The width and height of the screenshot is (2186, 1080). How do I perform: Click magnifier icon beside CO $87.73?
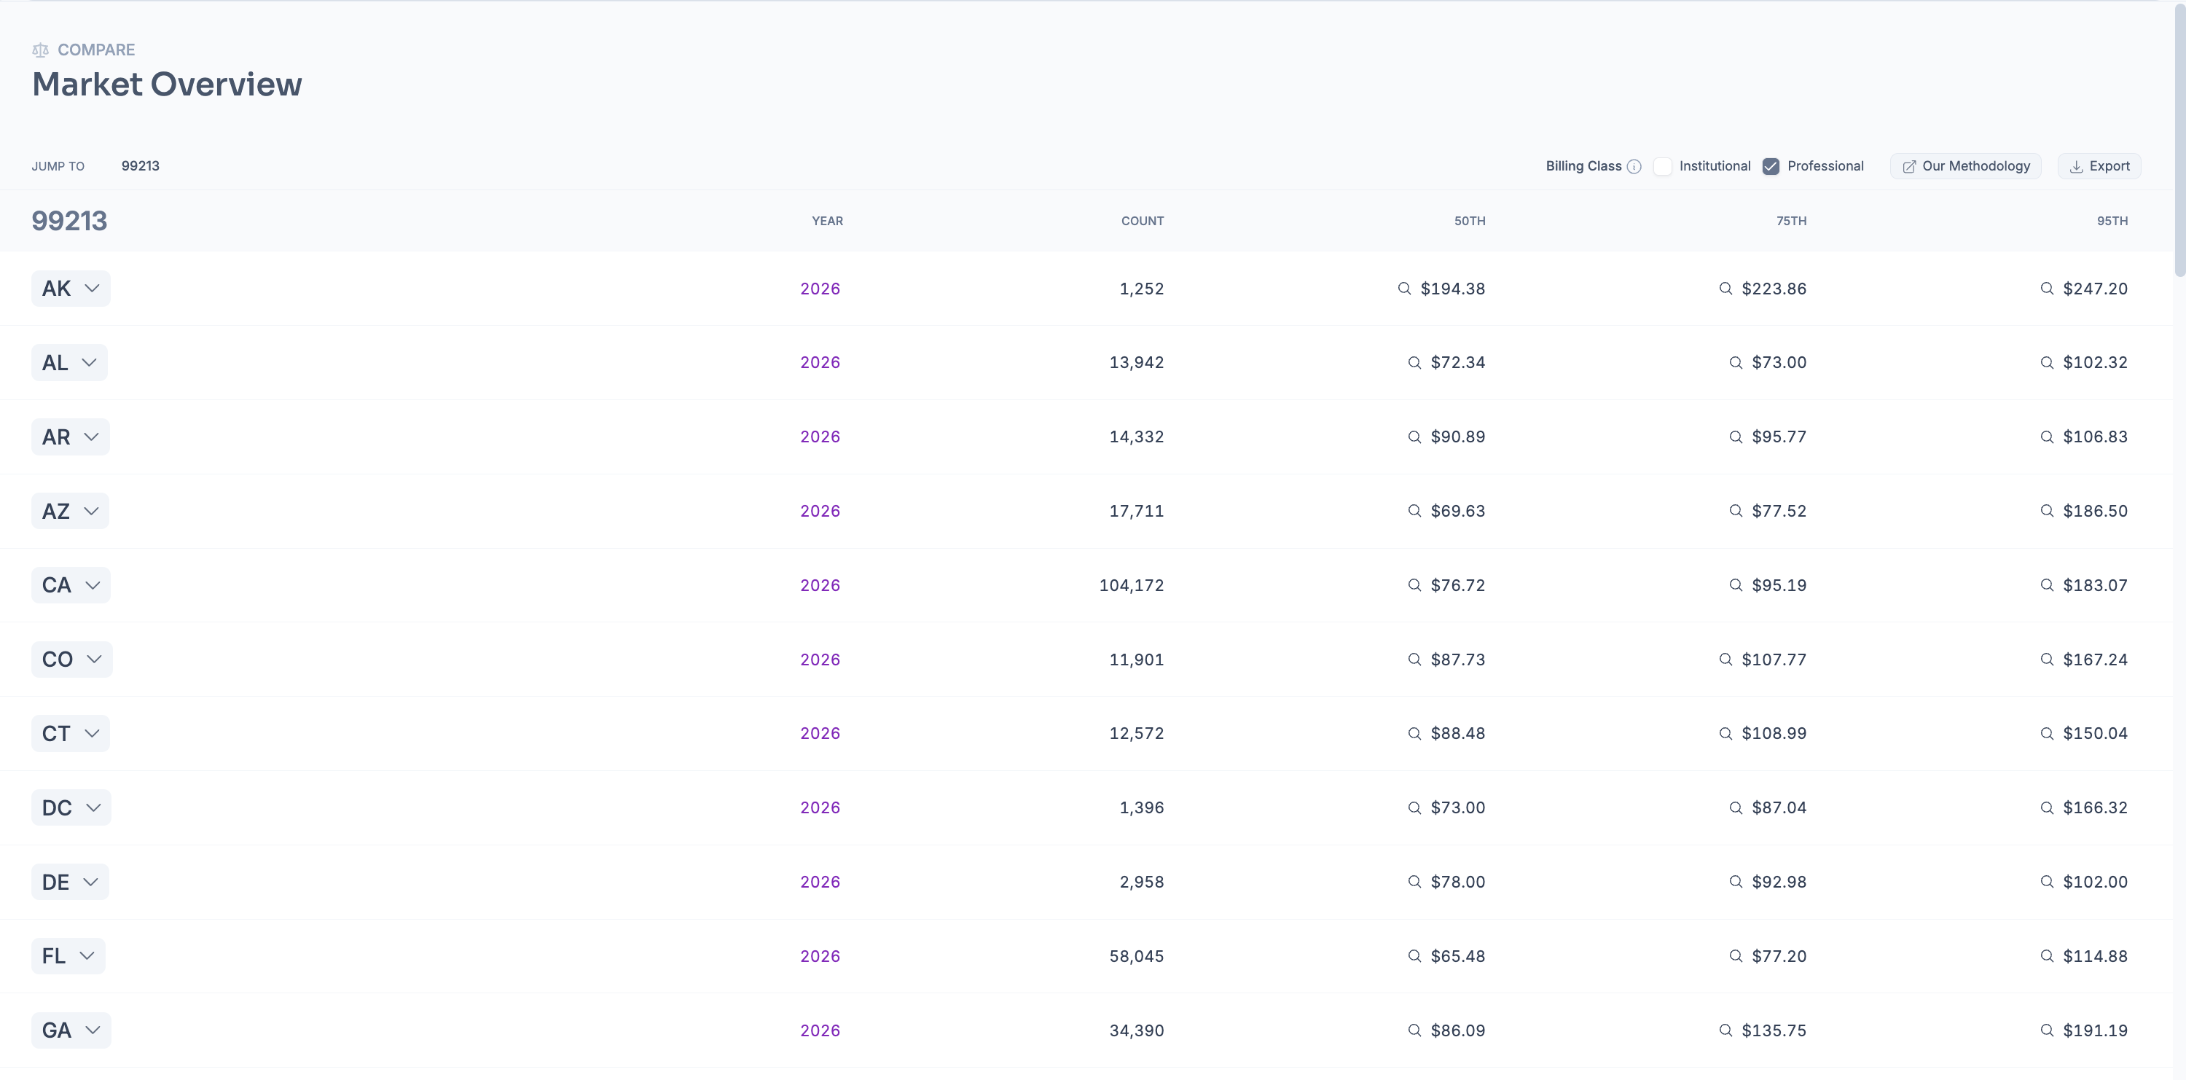tap(1414, 660)
